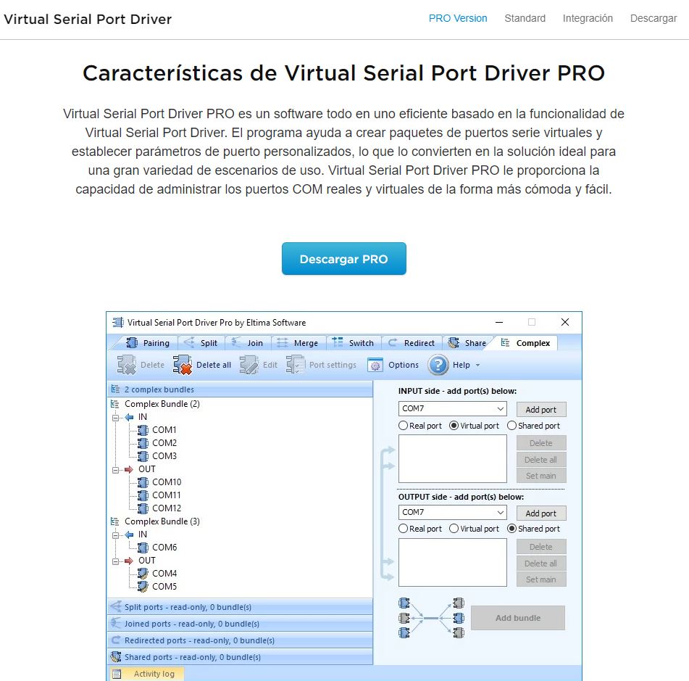Select COM2 in the bundle tree

click(x=164, y=443)
